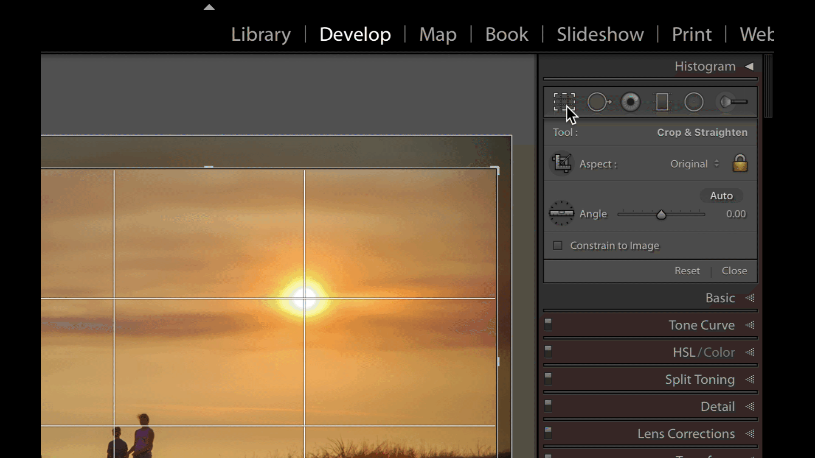The width and height of the screenshot is (815, 458).
Task: Select the Adjustment Brush tool
Action: click(x=730, y=102)
